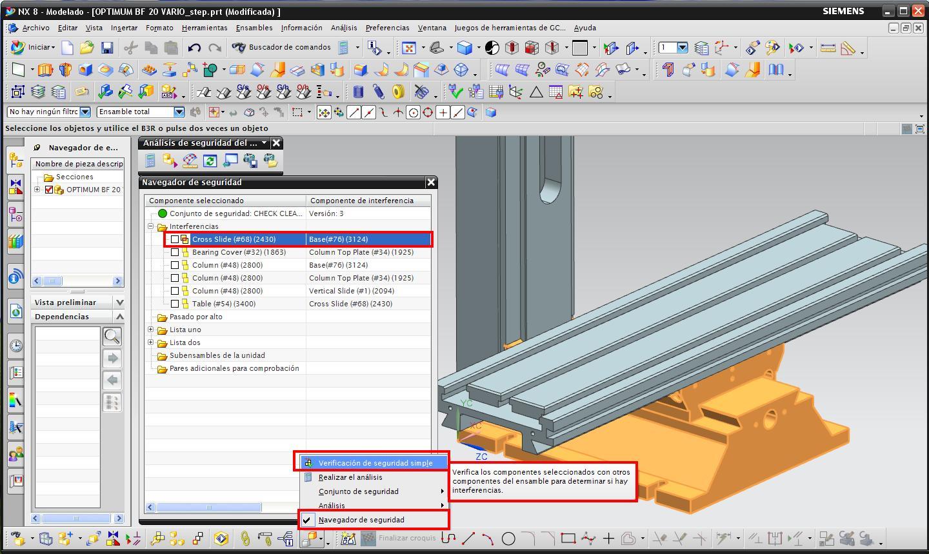Click the tag label icon in third toolbar row
The width and height of the screenshot is (929, 554).
pos(82,92)
